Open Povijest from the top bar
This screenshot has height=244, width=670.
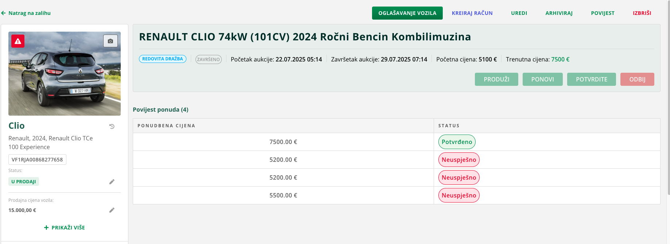603,13
